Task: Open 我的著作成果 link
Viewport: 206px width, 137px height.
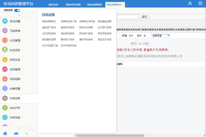Action: pos(49,40)
